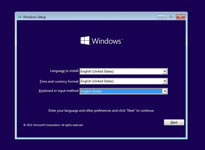The width and height of the screenshot is (205, 150).
Task: Open the Time and currency format arrow
Action: point(165,81)
